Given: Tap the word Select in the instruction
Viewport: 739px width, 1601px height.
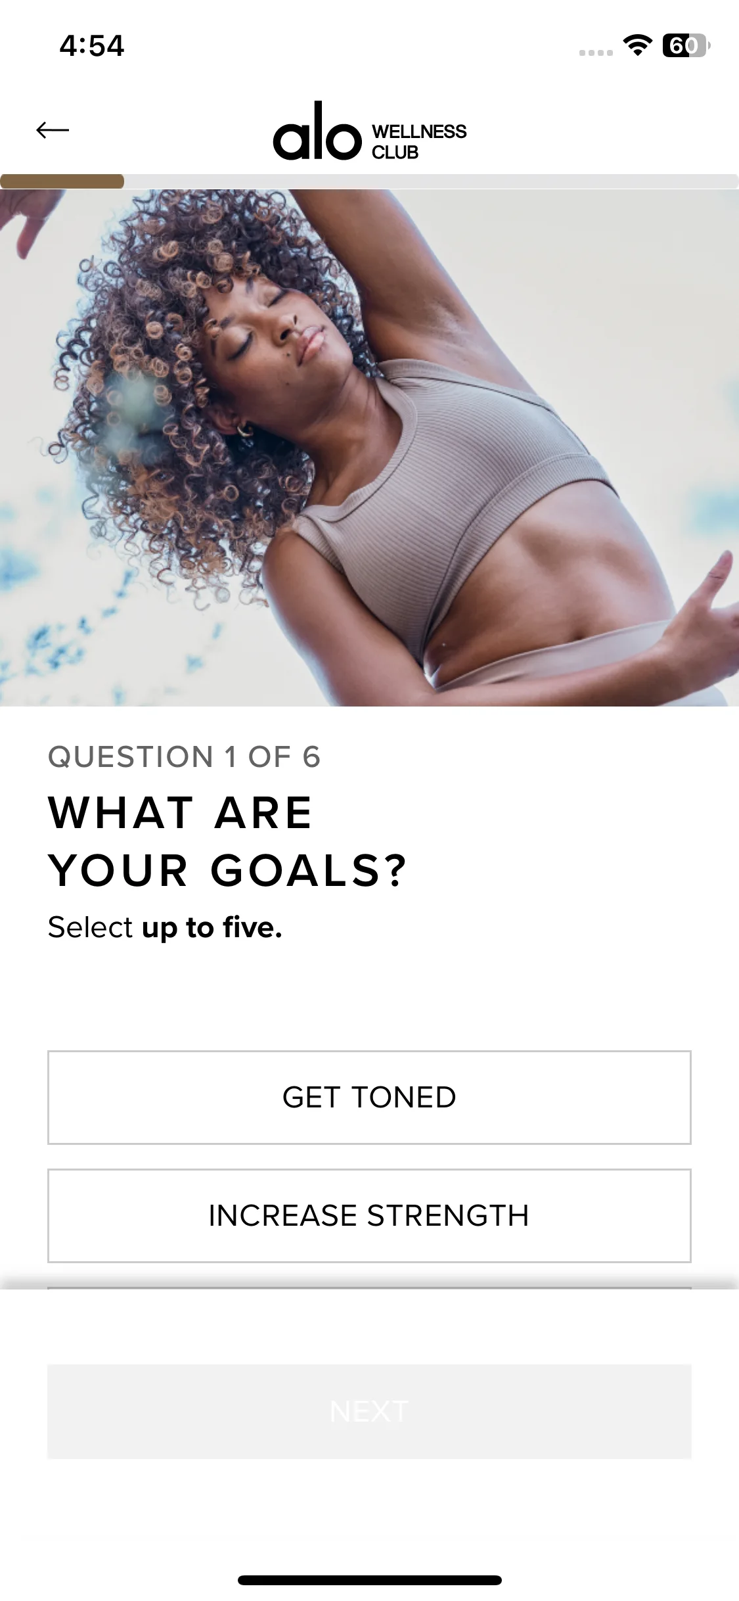Looking at the screenshot, I should click(91, 928).
